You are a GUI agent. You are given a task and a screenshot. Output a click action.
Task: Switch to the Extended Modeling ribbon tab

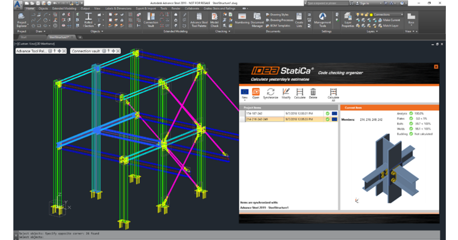64,8
